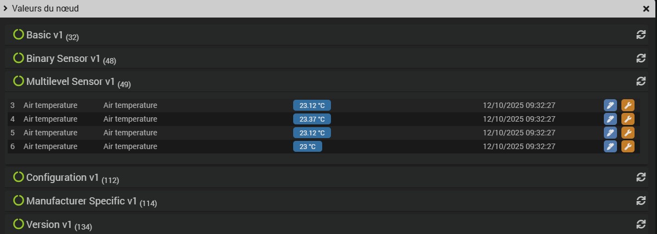Click the blue pen icon on row 3

tap(610, 105)
